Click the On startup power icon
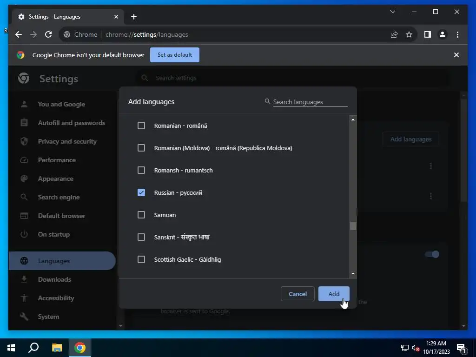The height and width of the screenshot is (357, 476). coord(24,234)
